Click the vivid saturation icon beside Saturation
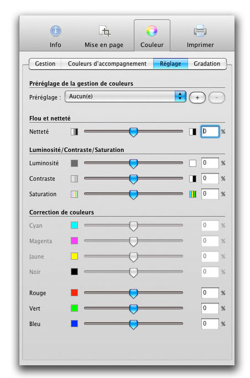The image size is (250, 378). (x=192, y=194)
